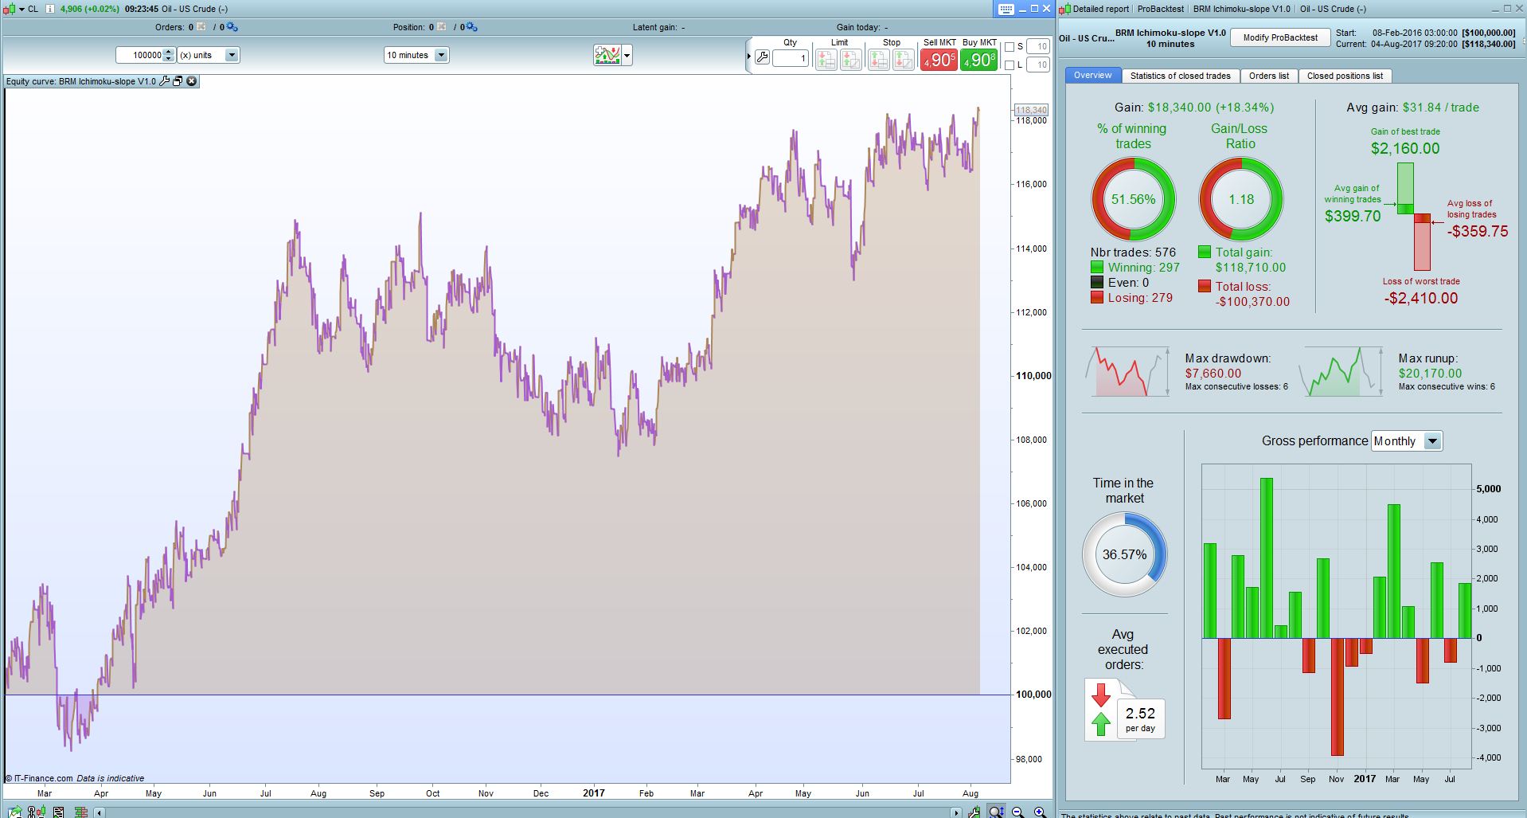Click the second icon in the bottom-left toolbar

pyautogui.click(x=36, y=812)
